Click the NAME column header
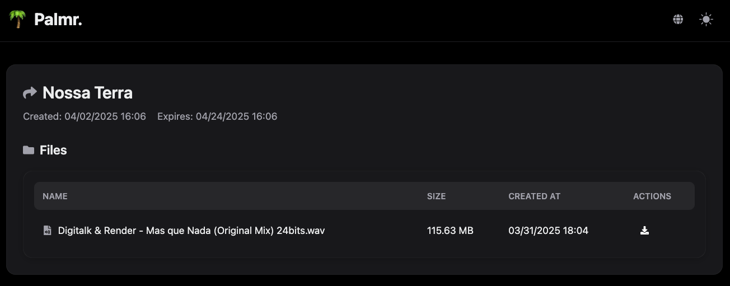The image size is (730, 286). pyautogui.click(x=55, y=196)
